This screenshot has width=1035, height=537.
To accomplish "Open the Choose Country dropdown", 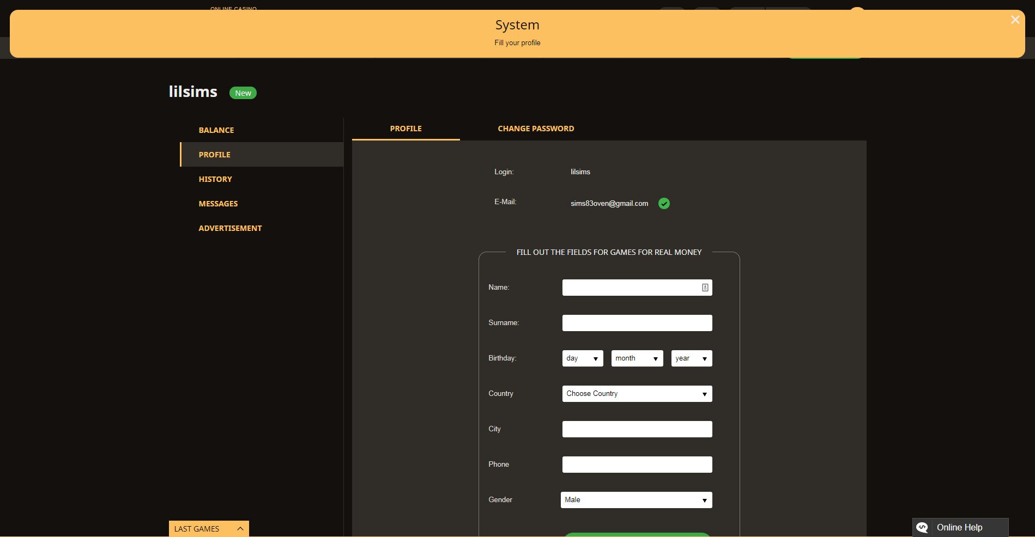I will tap(637, 394).
